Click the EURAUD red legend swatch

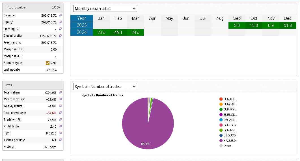(x=221, y=99)
